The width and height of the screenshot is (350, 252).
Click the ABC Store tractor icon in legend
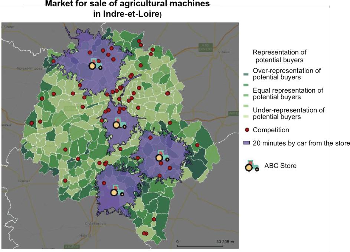click(252, 166)
